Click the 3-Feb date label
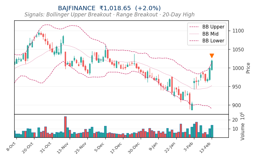256x160 pixels. 188,147
